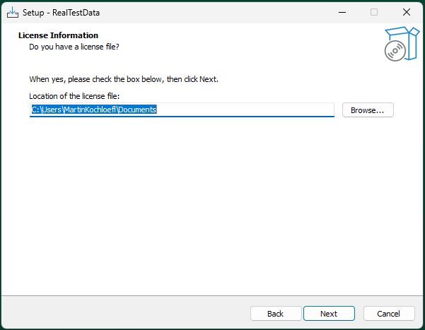Close the RealTestData setup window
425x330 pixels.
coord(407,12)
